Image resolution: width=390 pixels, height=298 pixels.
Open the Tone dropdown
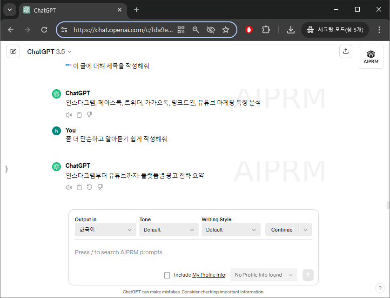[169, 230]
